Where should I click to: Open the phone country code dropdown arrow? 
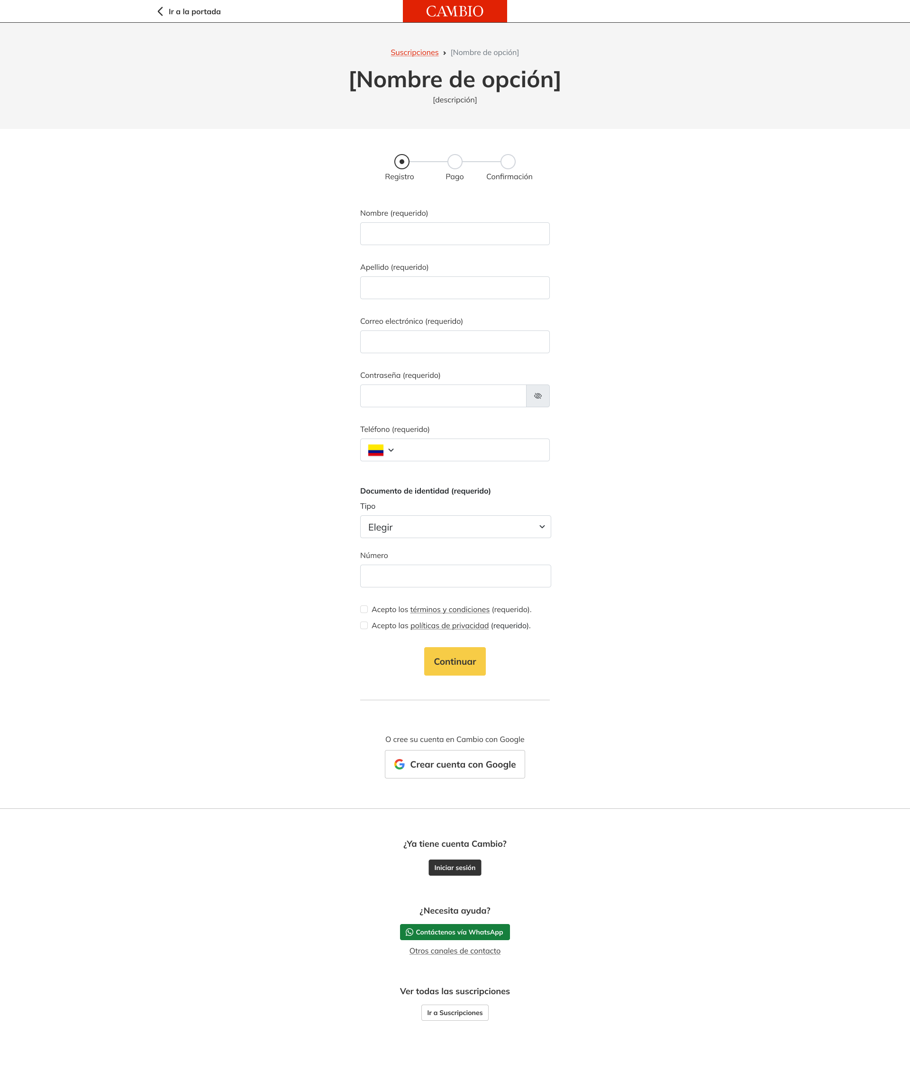(x=391, y=450)
